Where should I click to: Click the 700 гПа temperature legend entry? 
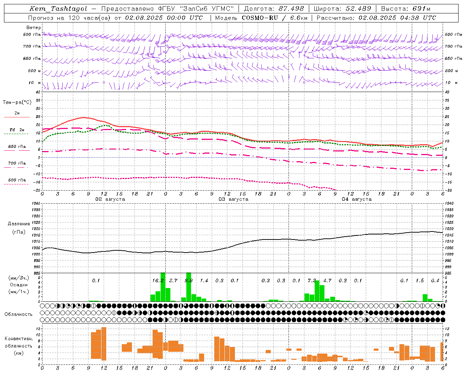click(17, 163)
